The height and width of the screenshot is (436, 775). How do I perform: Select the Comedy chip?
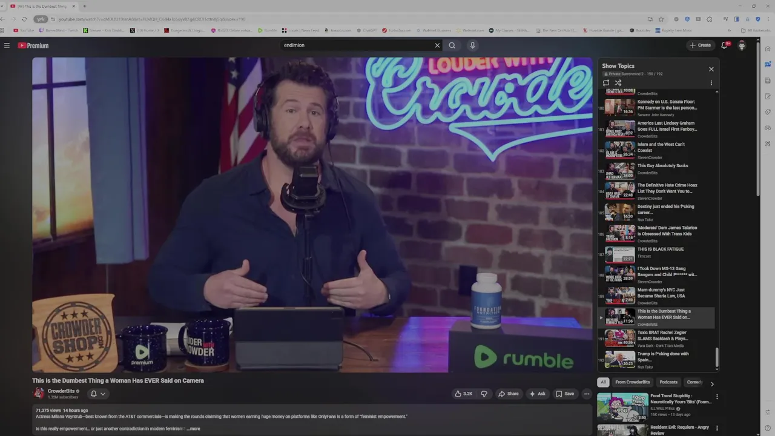tap(694, 382)
